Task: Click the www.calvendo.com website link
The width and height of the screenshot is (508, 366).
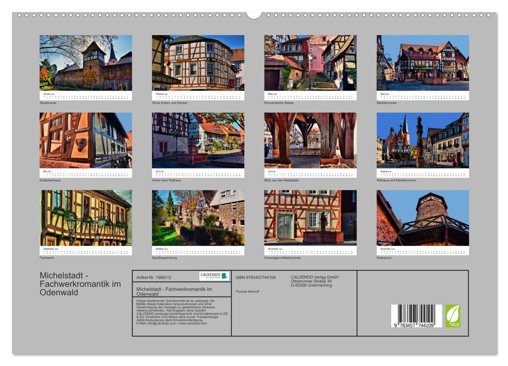Action: [193, 324]
